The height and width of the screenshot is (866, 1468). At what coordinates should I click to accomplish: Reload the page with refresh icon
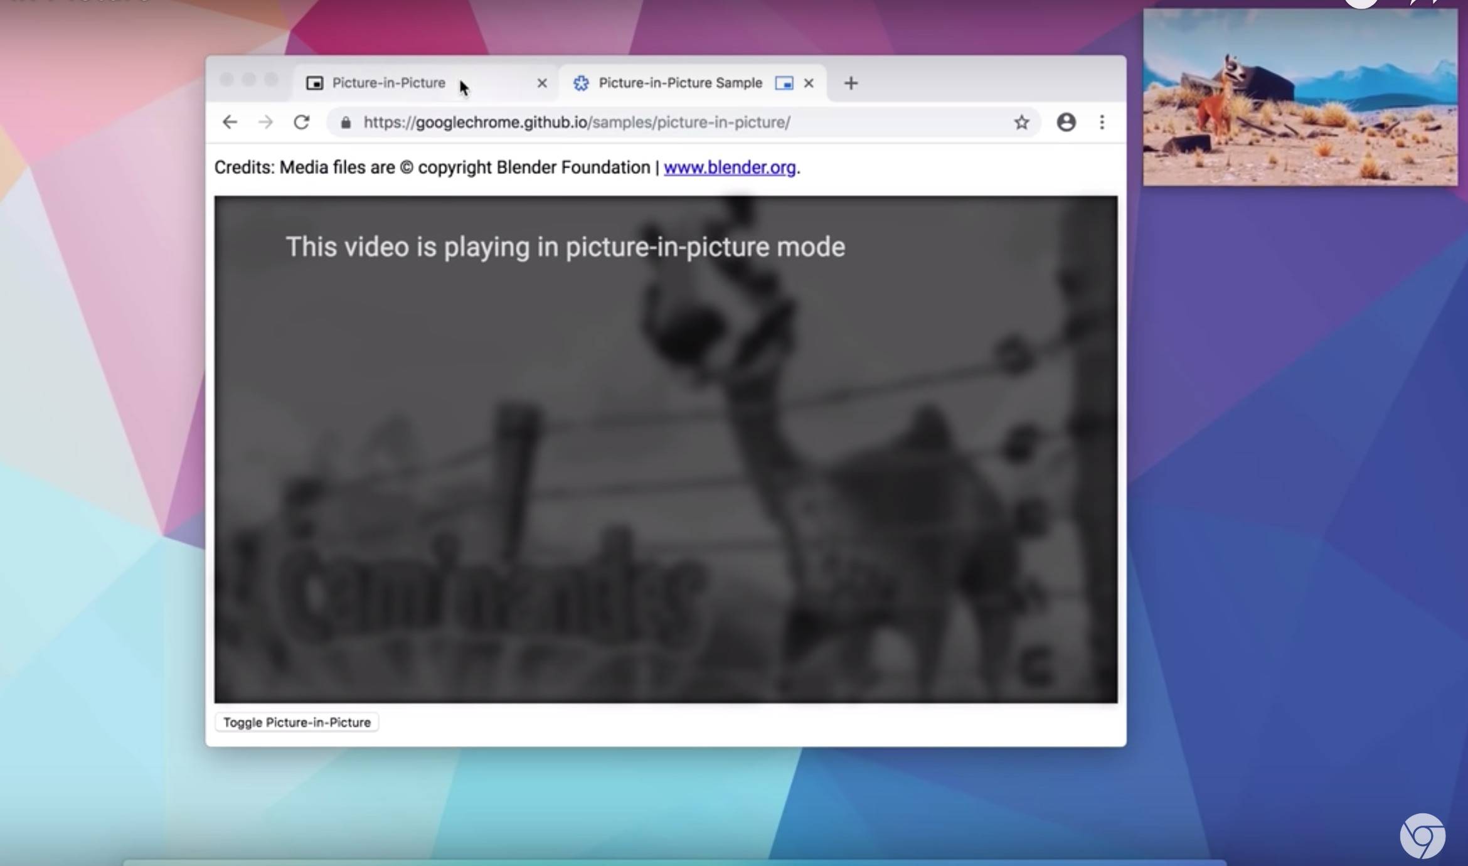[x=302, y=122]
